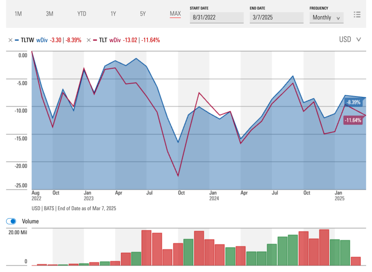372x272 pixels.
Task: Toggle the Volume switch off
Action: (12, 221)
